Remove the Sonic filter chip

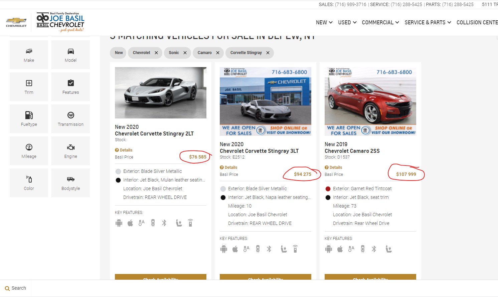(185, 53)
